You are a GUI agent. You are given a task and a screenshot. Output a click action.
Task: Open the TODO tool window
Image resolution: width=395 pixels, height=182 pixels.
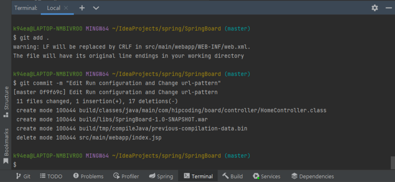pyautogui.click(x=51, y=176)
